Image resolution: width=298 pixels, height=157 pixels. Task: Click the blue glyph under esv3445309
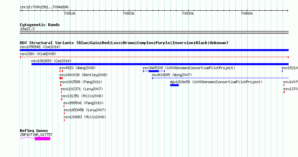(154, 71)
